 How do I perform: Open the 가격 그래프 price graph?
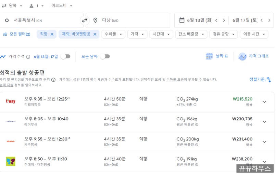[253, 56]
